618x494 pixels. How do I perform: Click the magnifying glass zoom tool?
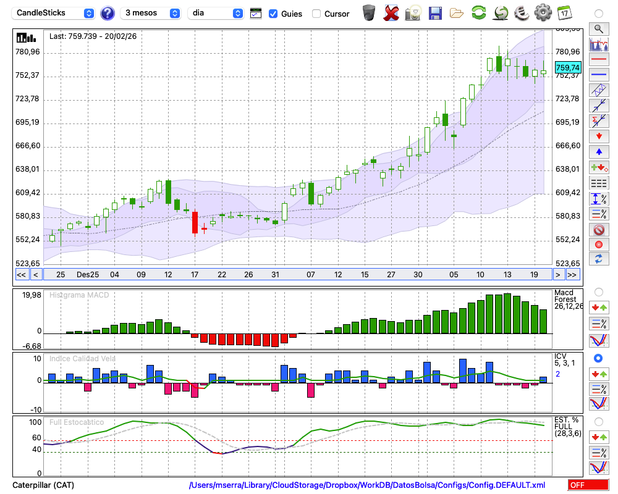598,28
